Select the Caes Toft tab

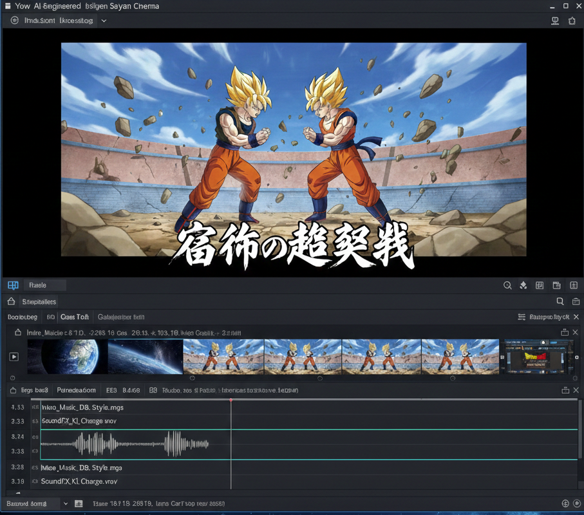pyautogui.click(x=75, y=317)
